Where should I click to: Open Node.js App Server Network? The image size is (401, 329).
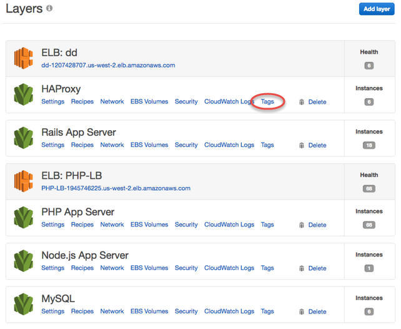point(112,268)
